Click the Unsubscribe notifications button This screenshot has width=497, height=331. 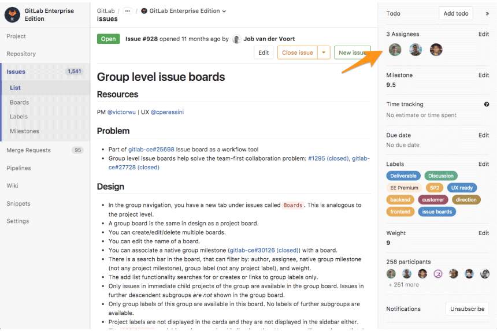click(x=467, y=309)
